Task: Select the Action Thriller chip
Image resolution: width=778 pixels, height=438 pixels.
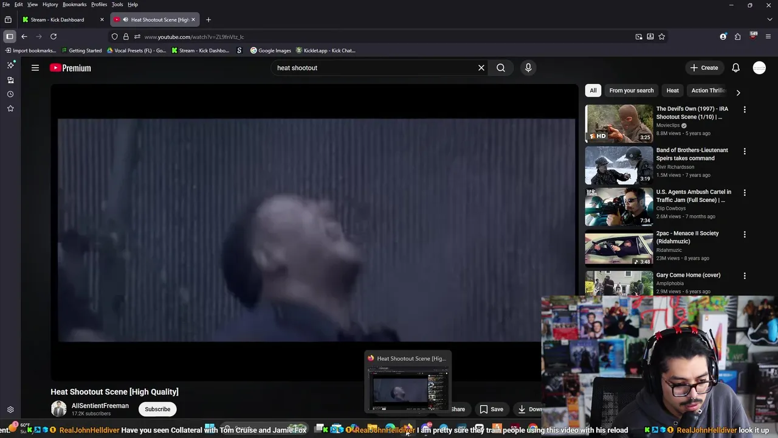Action: 707,91
